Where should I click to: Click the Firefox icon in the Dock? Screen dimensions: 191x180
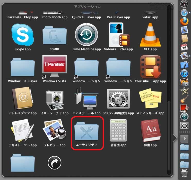[x=184, y=21]
